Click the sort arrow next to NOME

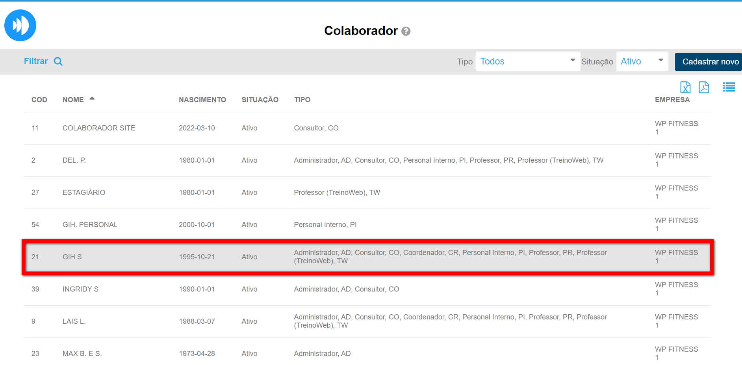point(92,99)
